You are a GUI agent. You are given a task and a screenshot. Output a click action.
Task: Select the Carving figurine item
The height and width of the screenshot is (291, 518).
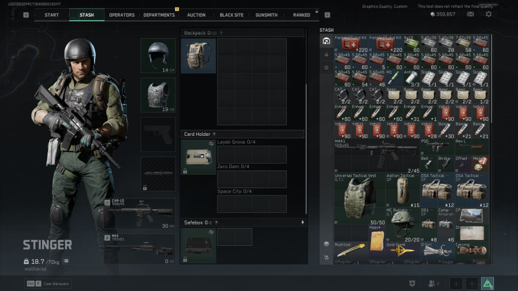point(472,251)
